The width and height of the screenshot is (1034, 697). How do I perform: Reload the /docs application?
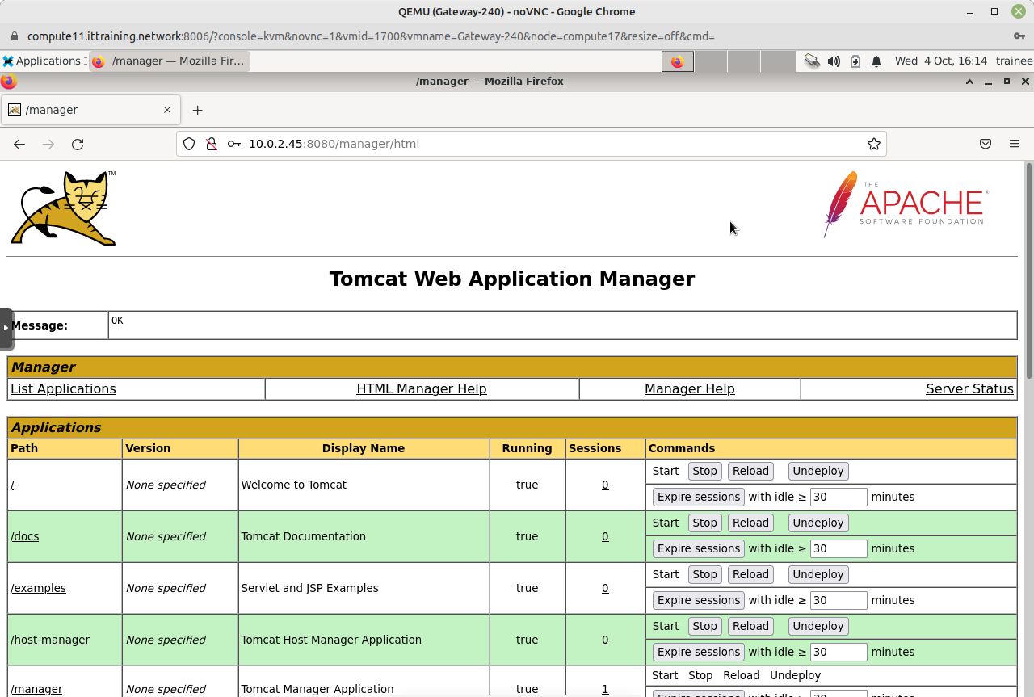tap(750, 523)
